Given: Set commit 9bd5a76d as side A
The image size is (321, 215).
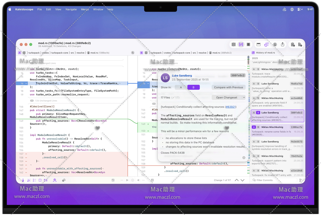Looking at the screenshot, I should coord(254,84).
